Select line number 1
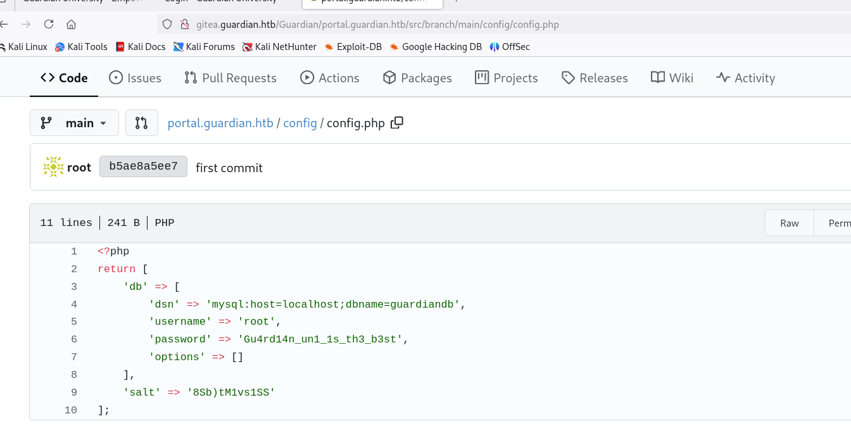 click(x=74, y=251)
